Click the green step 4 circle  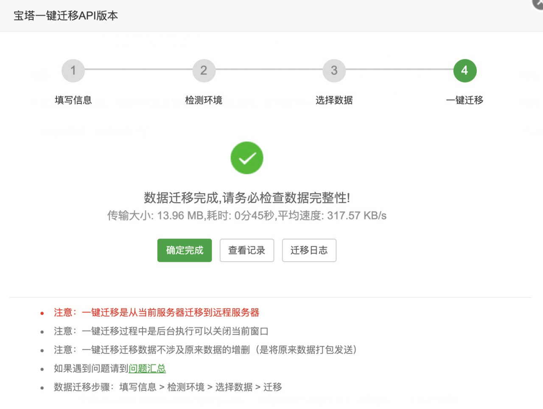click(465, 70)
